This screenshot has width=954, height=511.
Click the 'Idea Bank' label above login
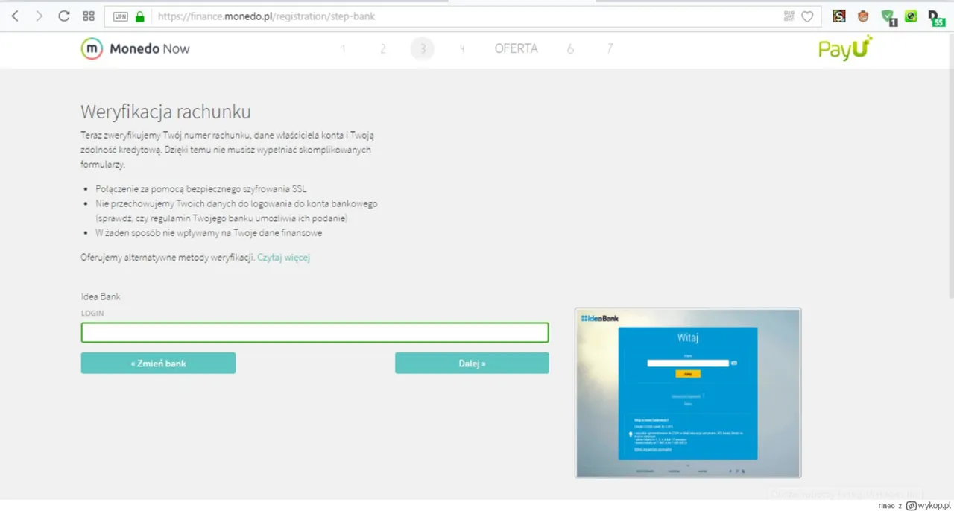pos(101,296)
